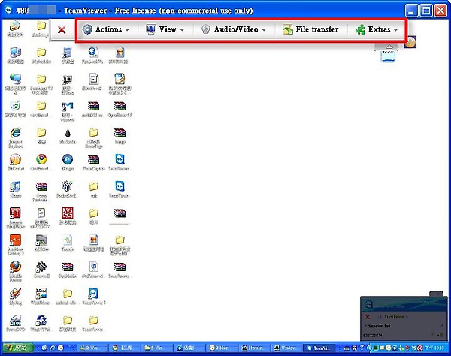Image resolution: width=451 pixels, height=356 pixels.
Task: Open the 5 Windows Explorer taskbar group
Action: click(x=157, y=348)
